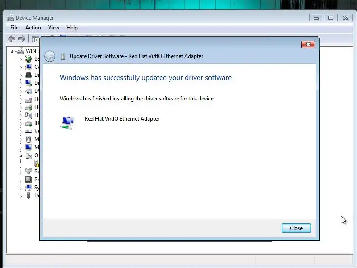Select the Display adapters monitor icon
Viewport: 357px width, 268px height.
pyautogui.click(x=29, y=83)
